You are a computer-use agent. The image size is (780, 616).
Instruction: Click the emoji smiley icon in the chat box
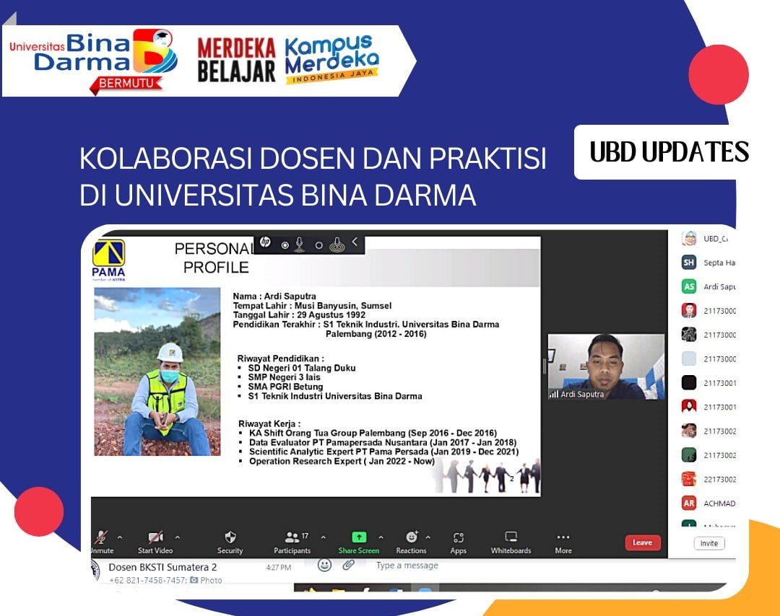(324, 565)
